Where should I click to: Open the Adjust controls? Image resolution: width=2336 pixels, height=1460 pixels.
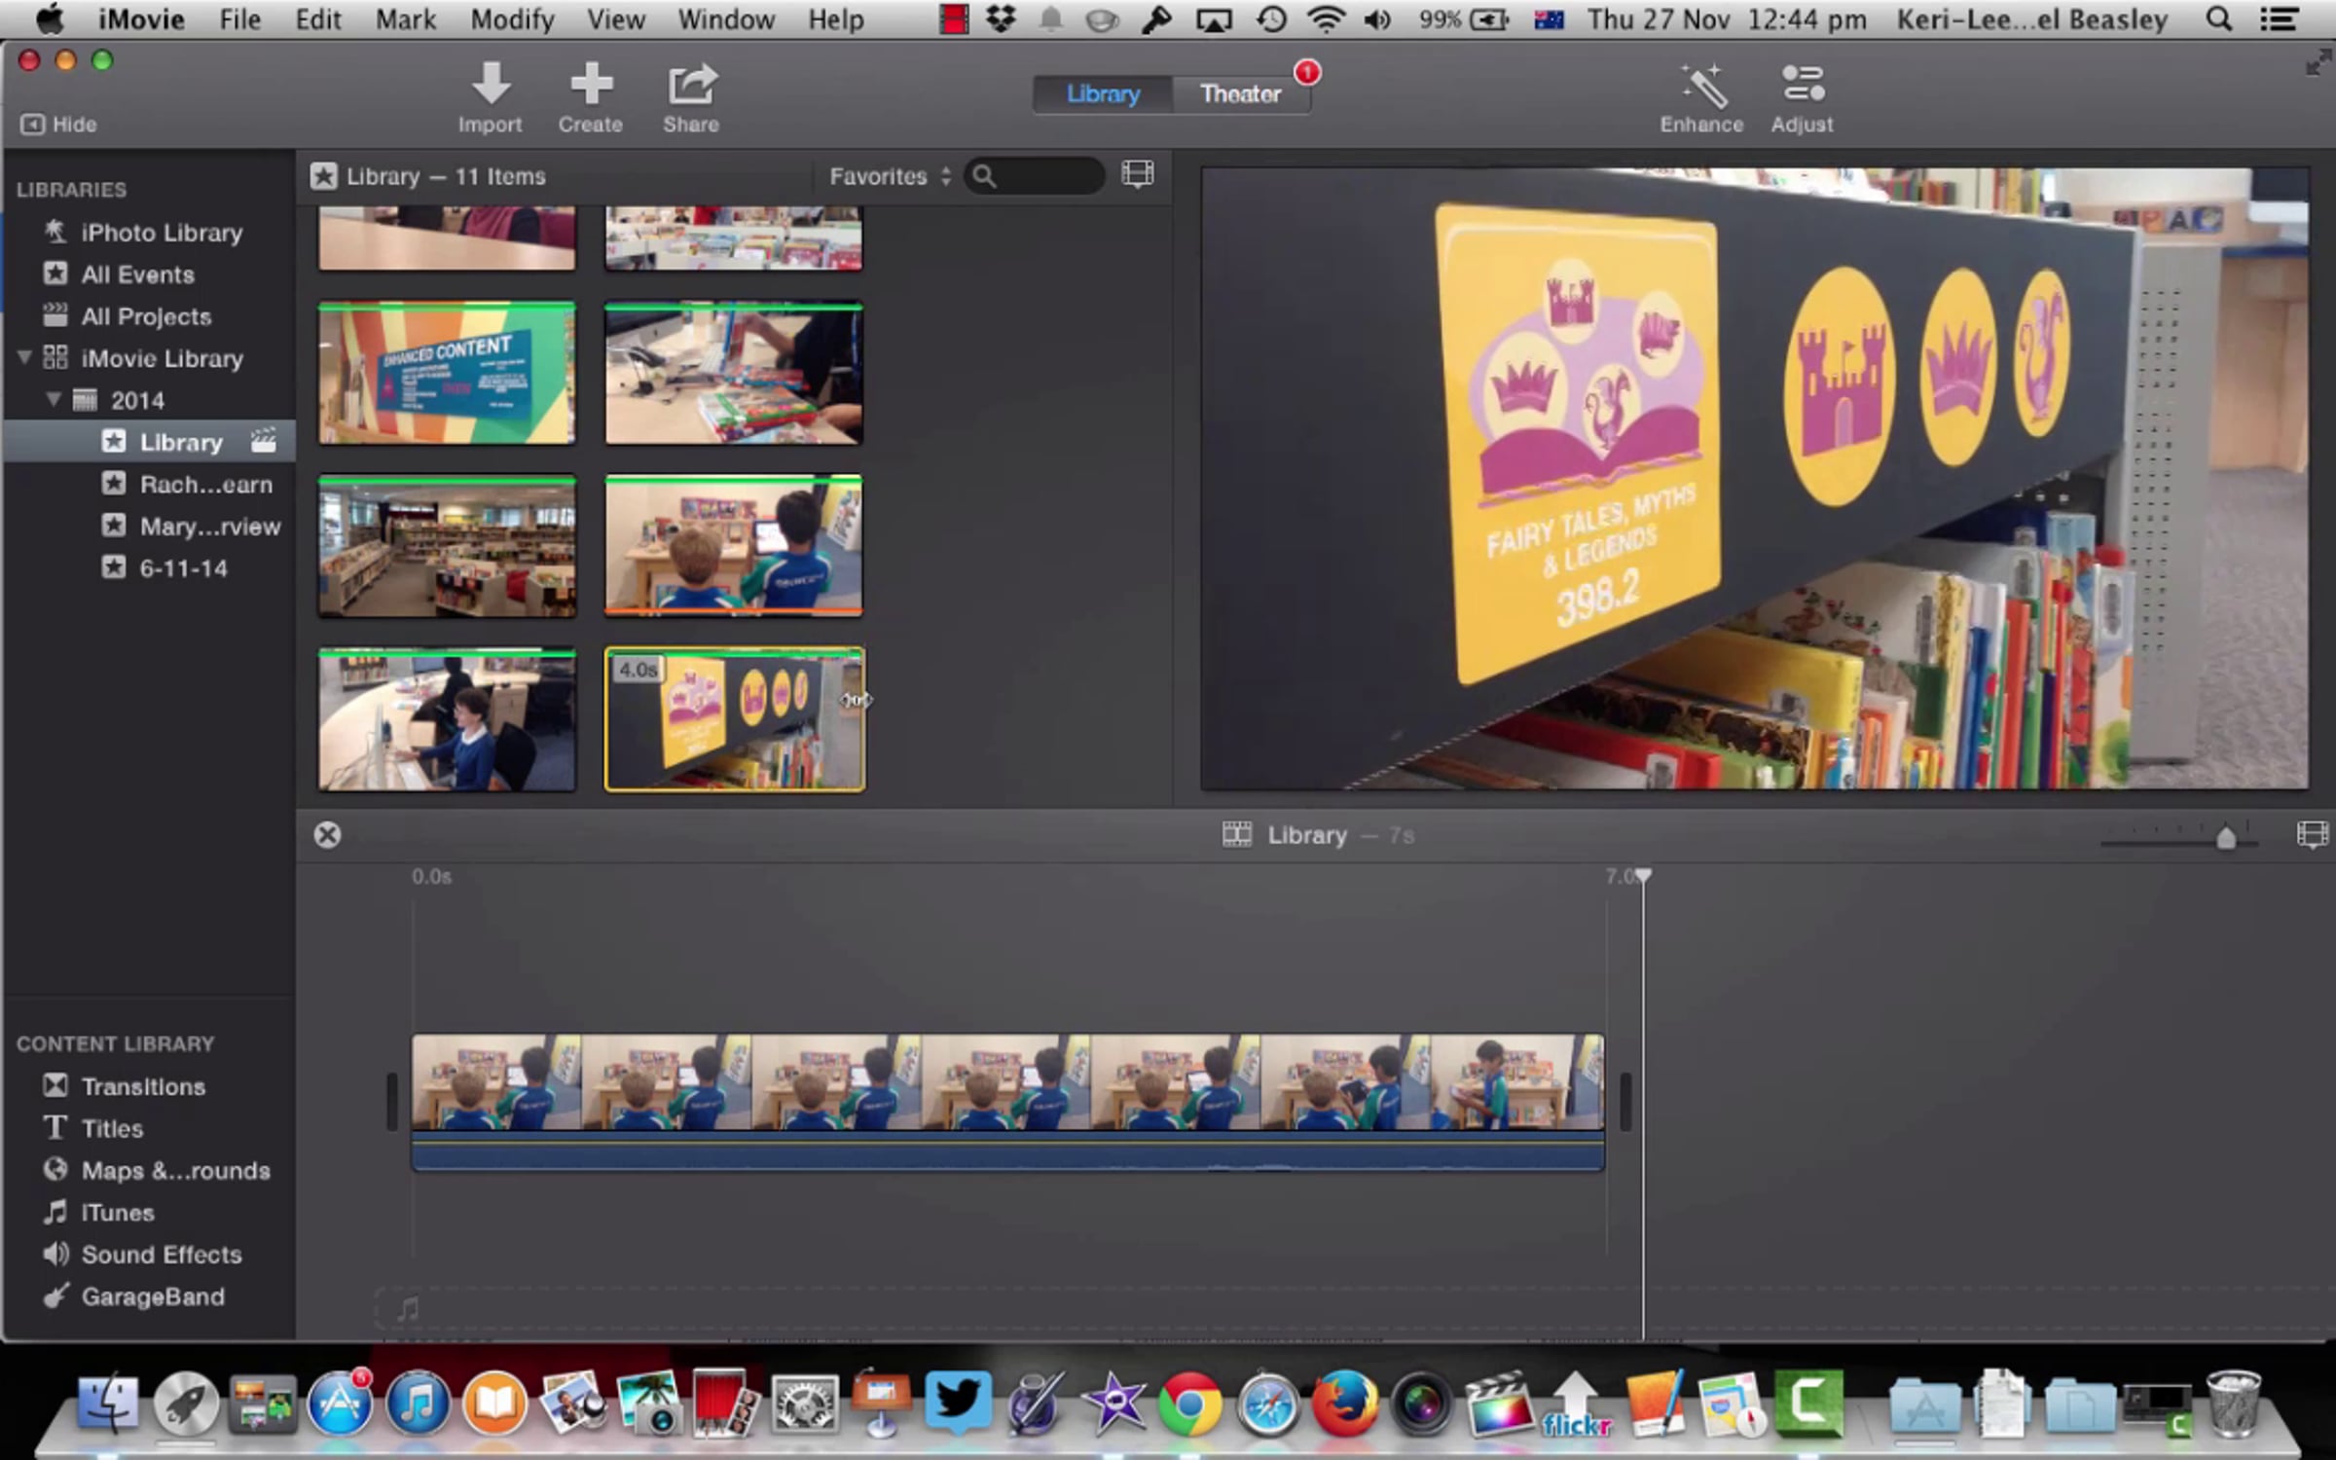pyautogui.click(x=1802, y=85)
